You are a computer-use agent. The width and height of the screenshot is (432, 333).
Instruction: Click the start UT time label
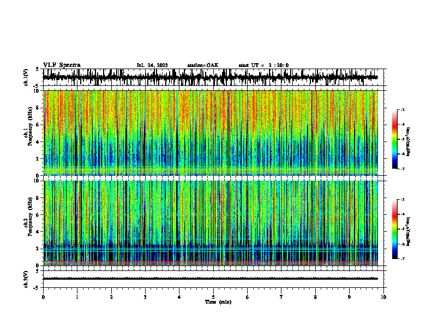point(263,65)
